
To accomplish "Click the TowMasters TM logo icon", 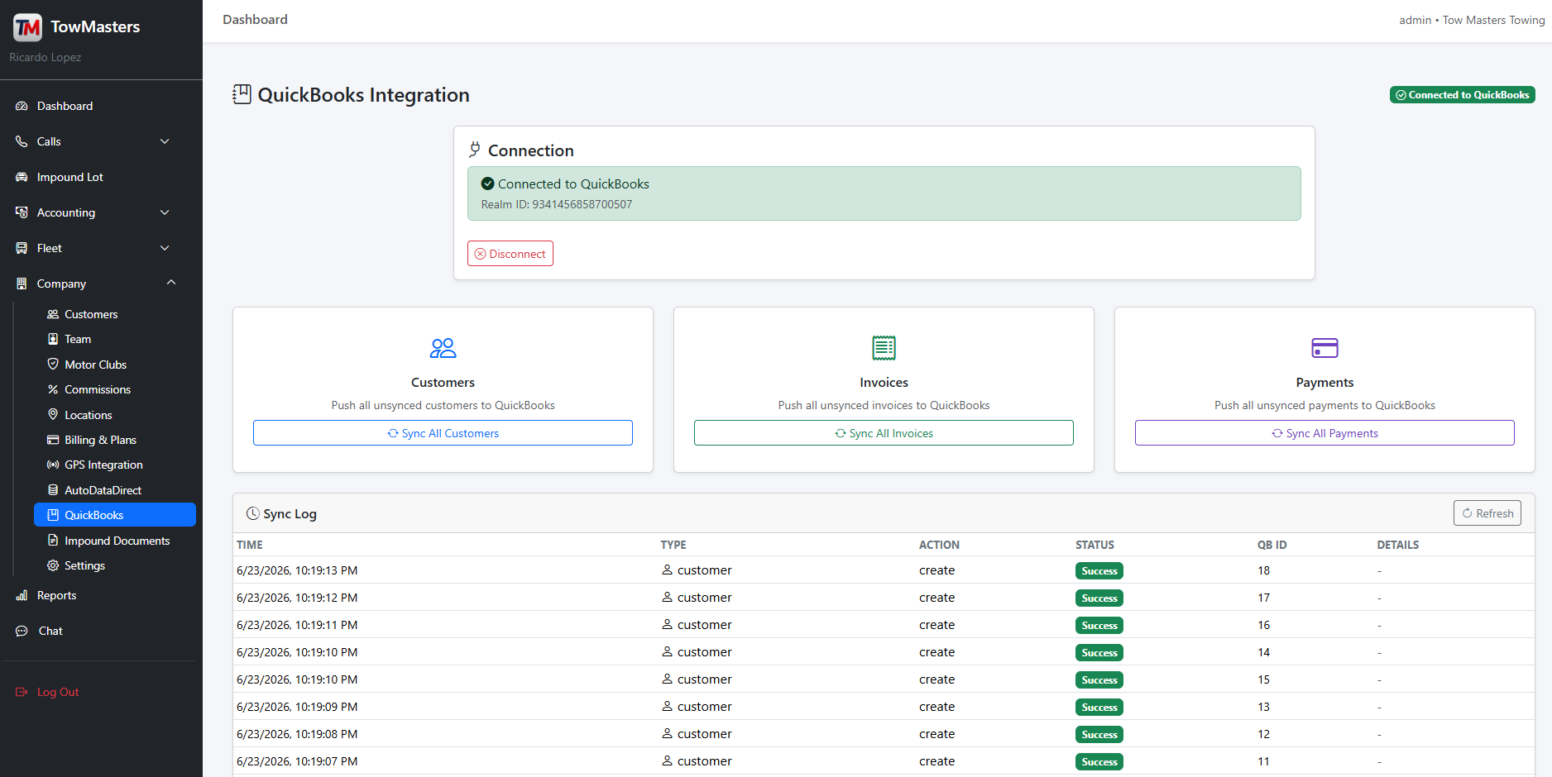I will click(27, 27).
